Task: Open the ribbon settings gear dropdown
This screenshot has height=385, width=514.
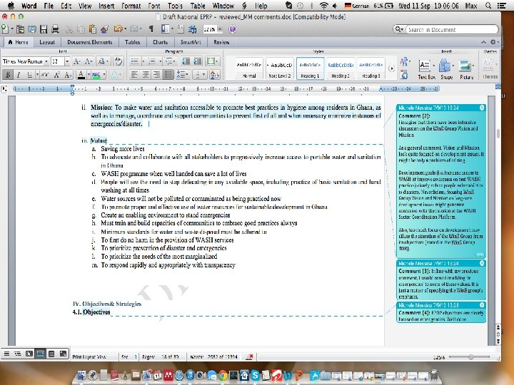Action: point(494,42)
